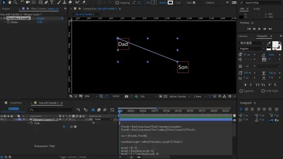The image size is (283, 159).
Task: Toggle fx on Handles Length effect
Action: (x=5, y=18)
